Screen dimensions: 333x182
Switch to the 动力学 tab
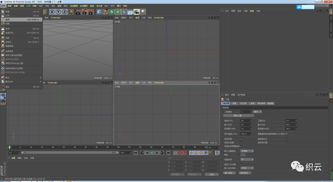click(243, 103)
